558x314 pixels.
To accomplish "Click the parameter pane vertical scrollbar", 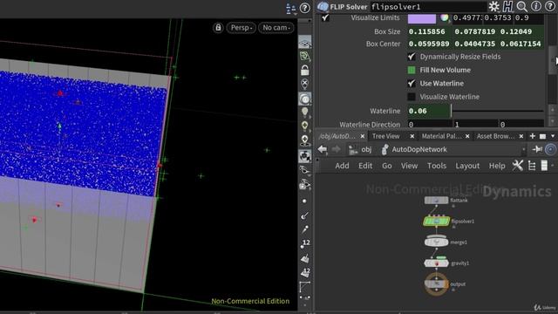I will point(553,60).
